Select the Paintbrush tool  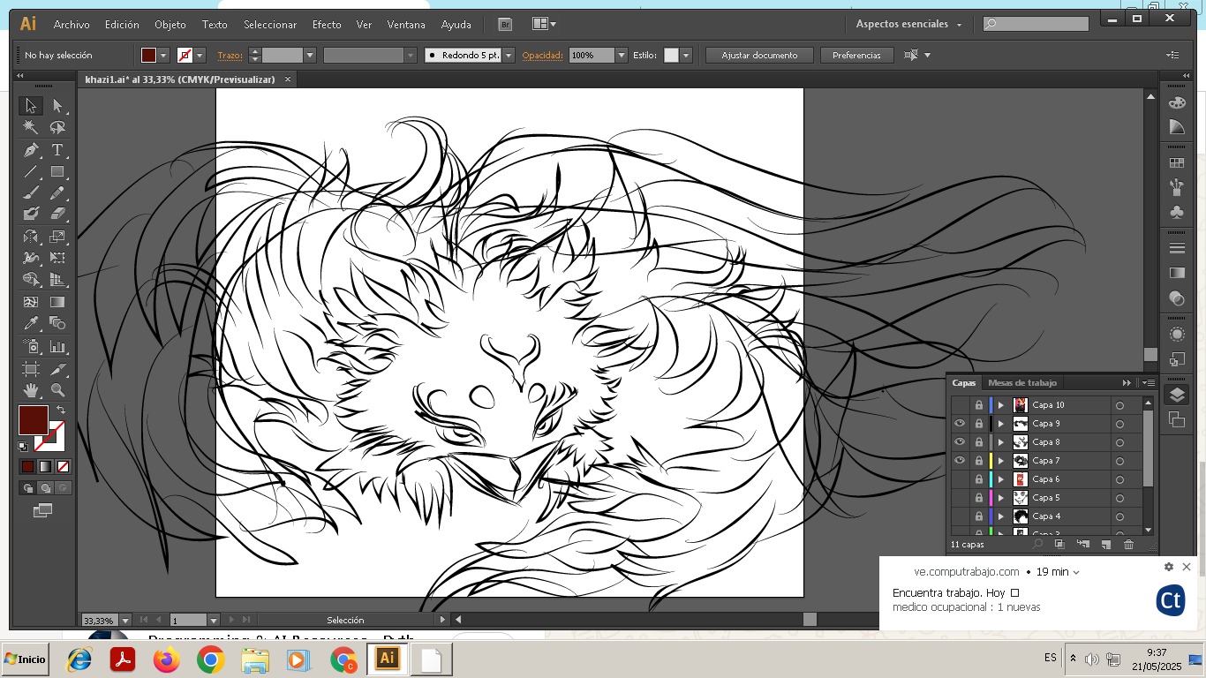(x=30, y=192)
